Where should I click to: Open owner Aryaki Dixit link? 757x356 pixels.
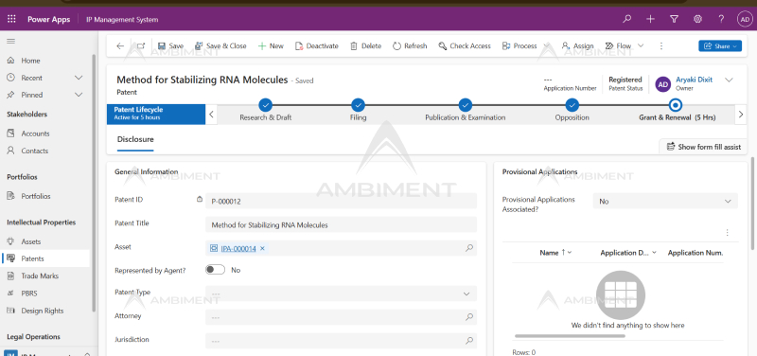694,80
